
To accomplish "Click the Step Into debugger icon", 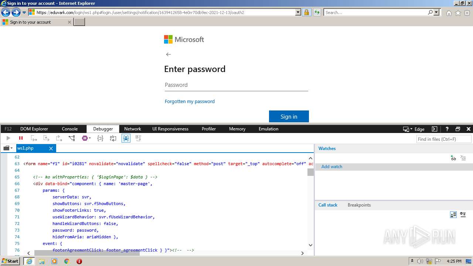I will [34, 138].
